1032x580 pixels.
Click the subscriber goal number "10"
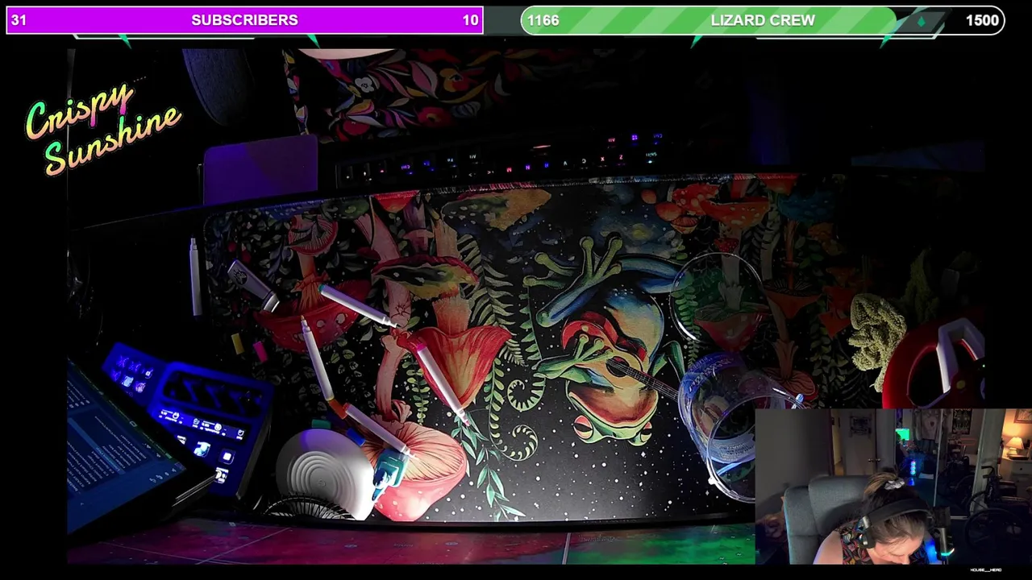coord(470,20)
